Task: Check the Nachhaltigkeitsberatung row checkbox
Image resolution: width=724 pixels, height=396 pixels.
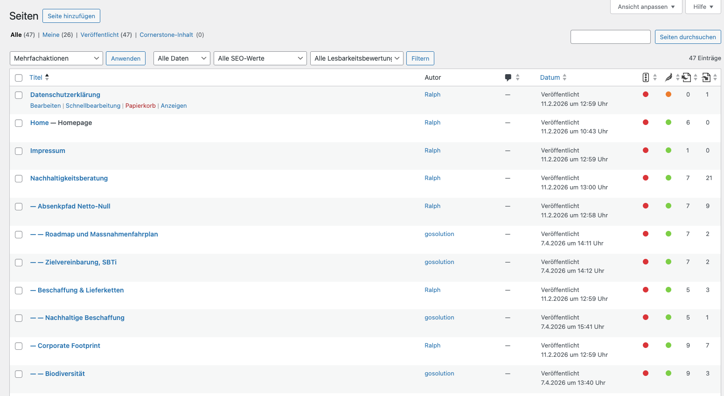Action: tap(19, 179)
